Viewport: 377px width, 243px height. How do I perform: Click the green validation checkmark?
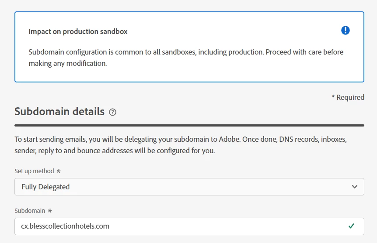(351, 226)
